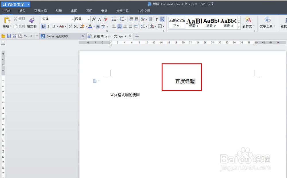Open file with the folder icon

(3, 36)
